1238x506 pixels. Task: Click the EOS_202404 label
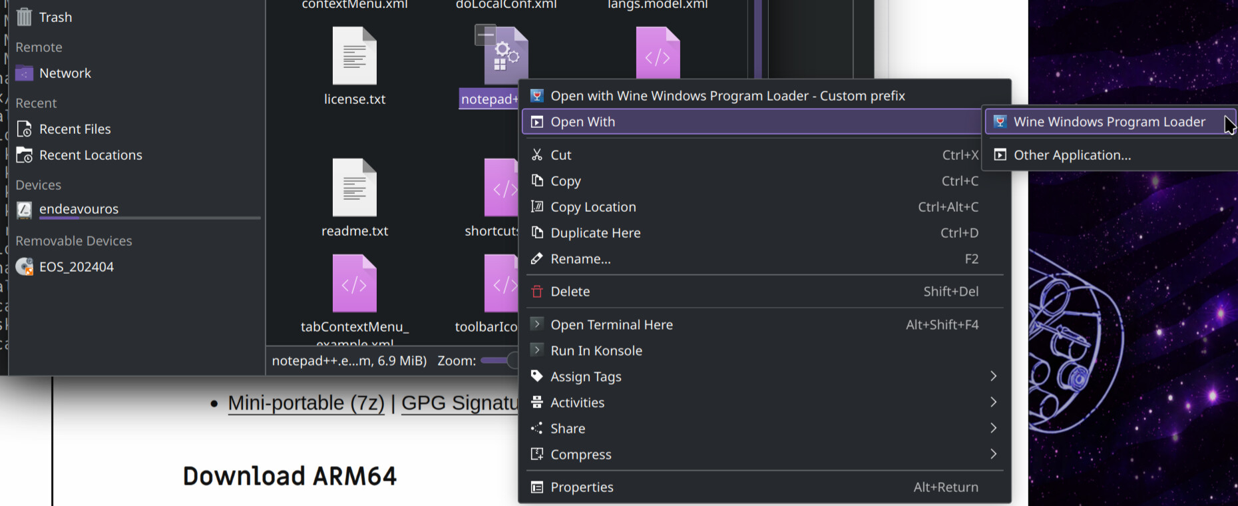pos(77,267)
